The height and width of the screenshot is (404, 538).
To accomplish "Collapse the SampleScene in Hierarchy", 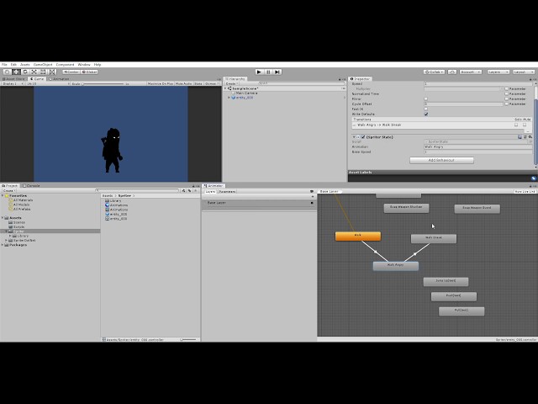I will pos(225,88).
